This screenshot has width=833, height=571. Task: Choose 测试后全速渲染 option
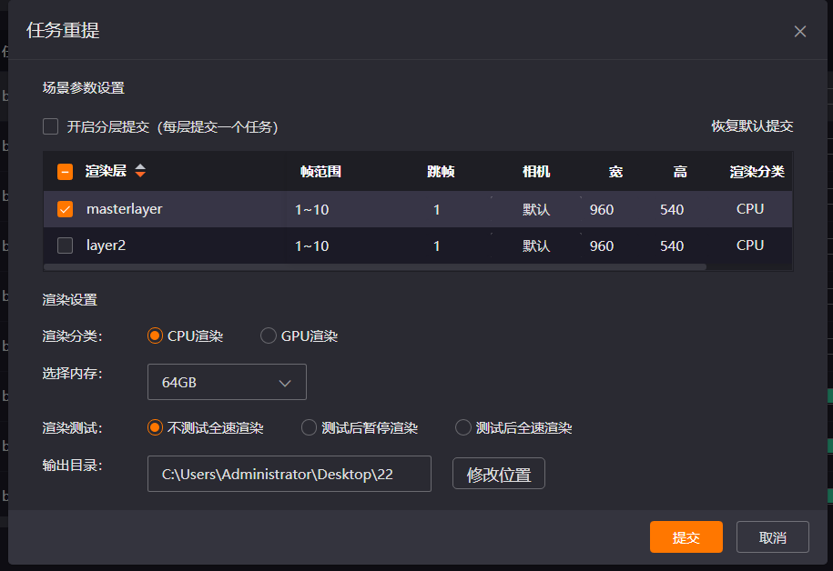pyautogui.click(x=463, y=427)
